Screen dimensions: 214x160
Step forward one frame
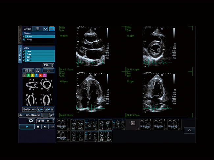(x=52, y=127)
